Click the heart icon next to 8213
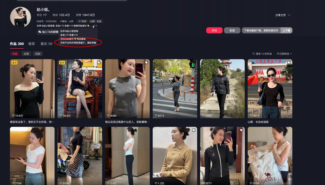325x185 pixels. coord(156,116)
